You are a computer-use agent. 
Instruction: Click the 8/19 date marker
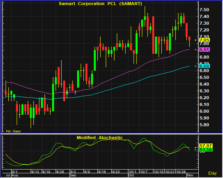[x=46, y=172]
